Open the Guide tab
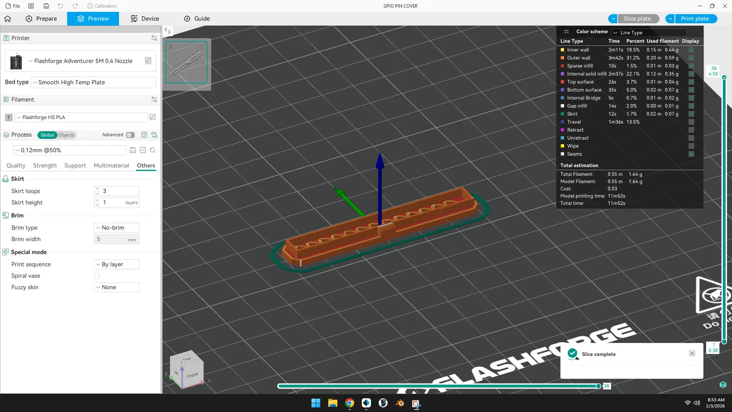The width and height of the screenshot is (732, 412). pyautogui.click(x=197, y=19)
